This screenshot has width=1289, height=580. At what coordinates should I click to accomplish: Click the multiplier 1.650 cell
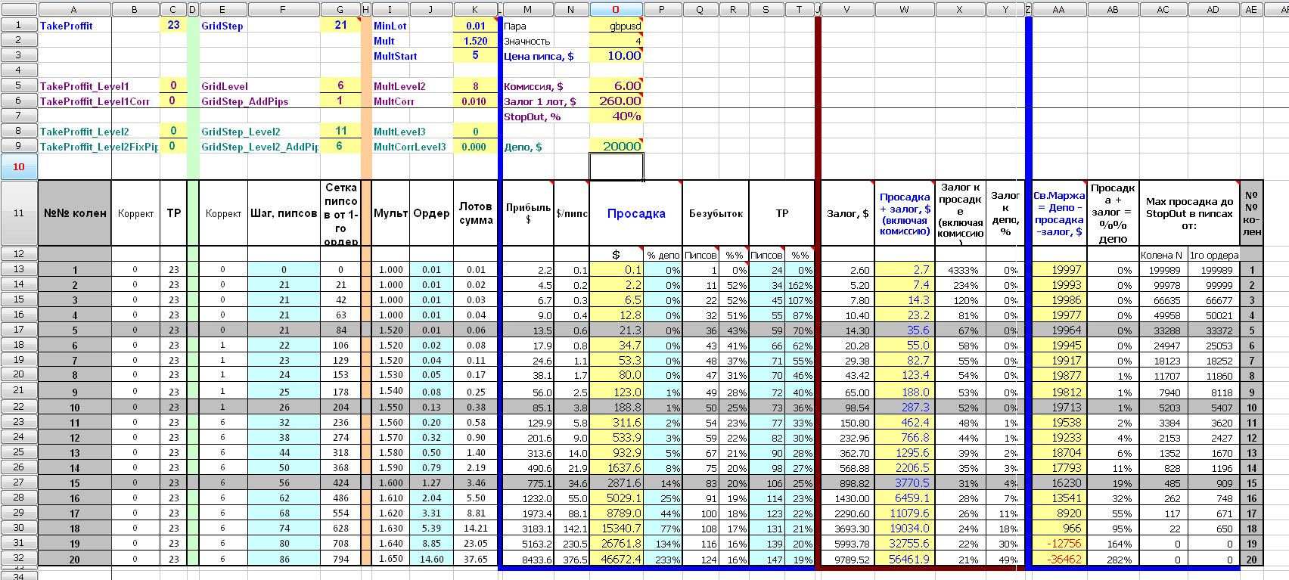[x=390, y=559]
